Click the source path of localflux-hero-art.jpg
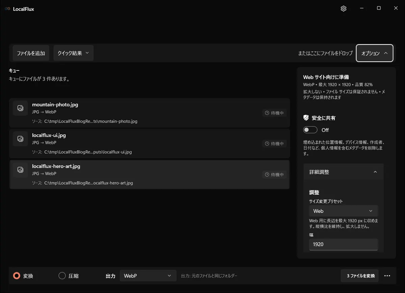The height and width of the screenshot is (293, 405). tap(88, 183)
